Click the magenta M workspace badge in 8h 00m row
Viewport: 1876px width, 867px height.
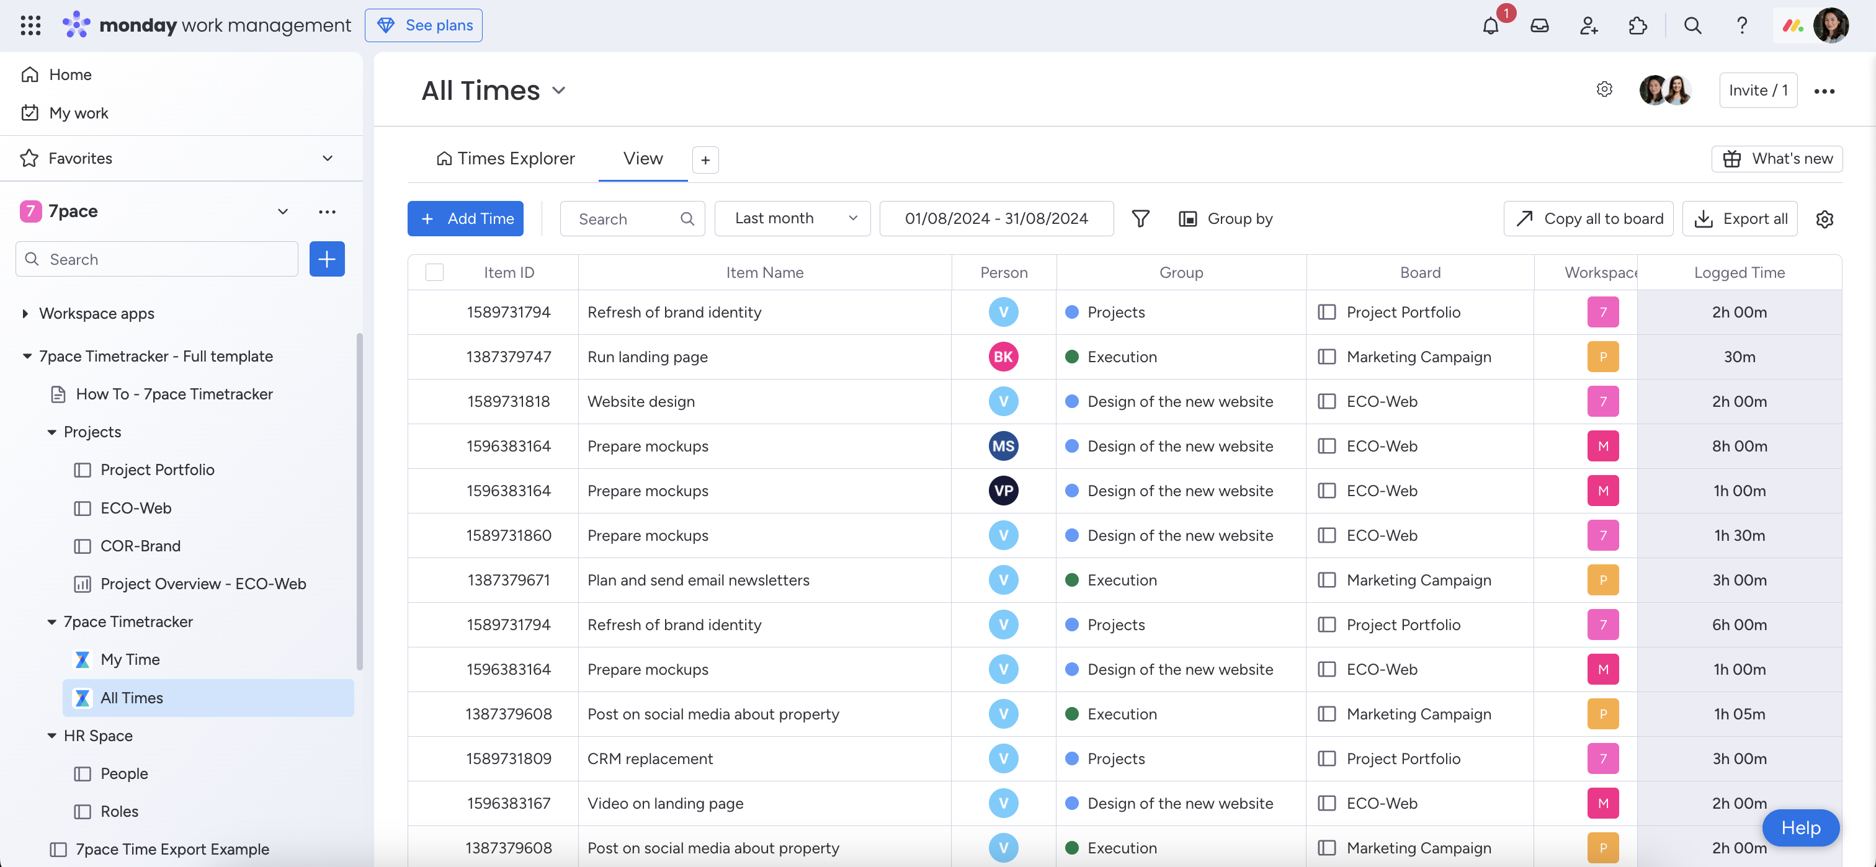point(1603,447)
